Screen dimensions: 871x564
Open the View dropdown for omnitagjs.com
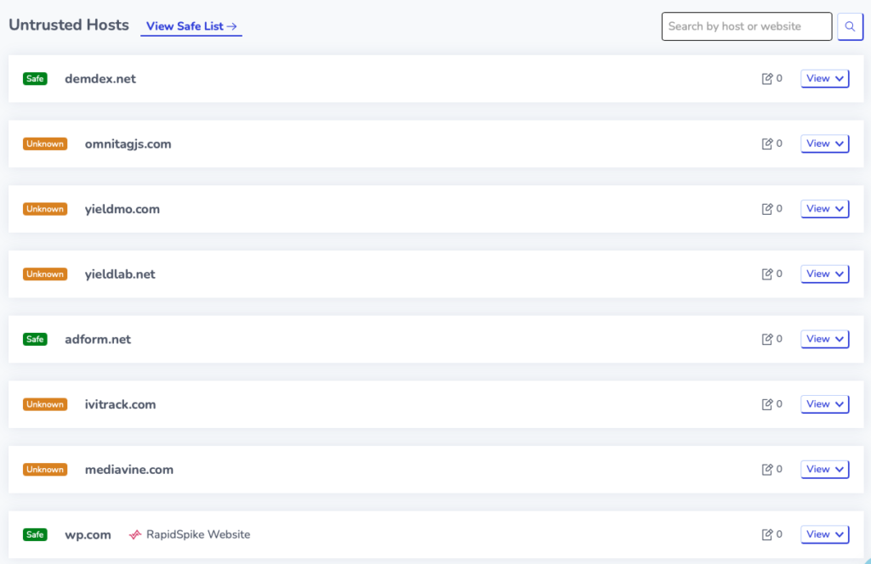point(825,144)
